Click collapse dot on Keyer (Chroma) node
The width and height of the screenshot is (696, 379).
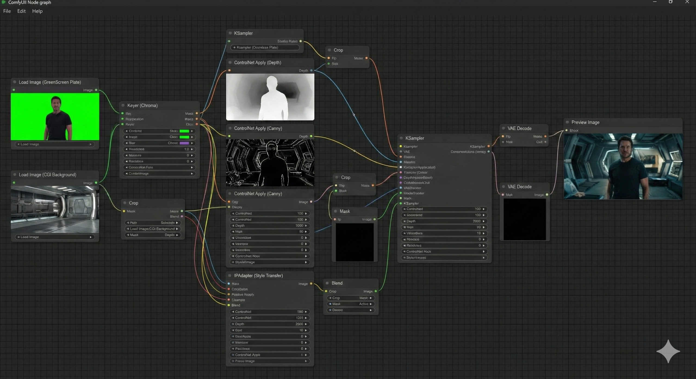click(123, 105)
